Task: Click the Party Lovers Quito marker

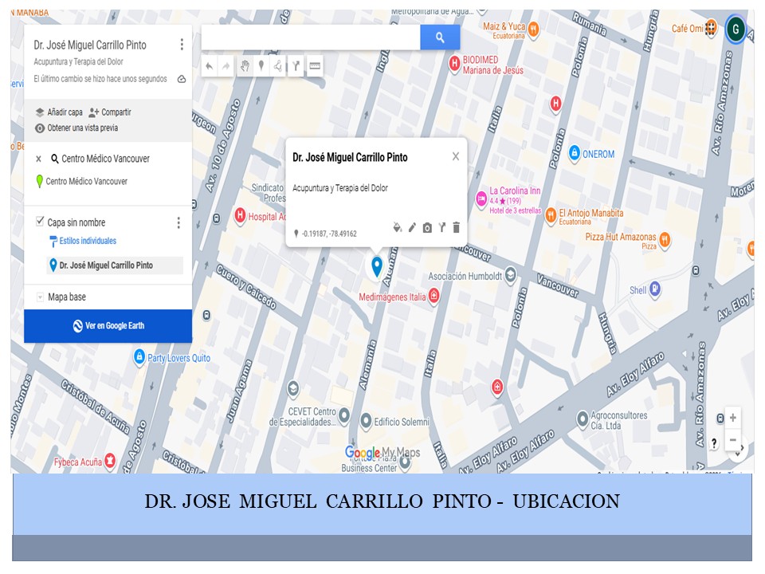Action: pos(139,357)
